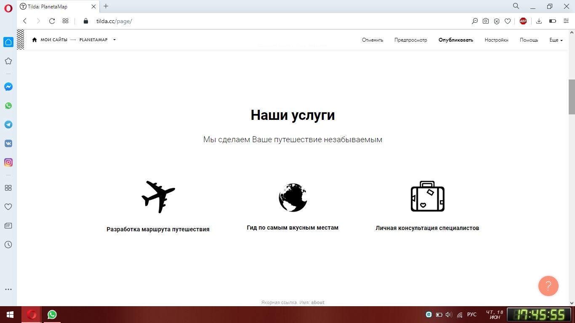Click the orange question mark help button
Viewport: 575px width, 323px height.
click(548, 286)
